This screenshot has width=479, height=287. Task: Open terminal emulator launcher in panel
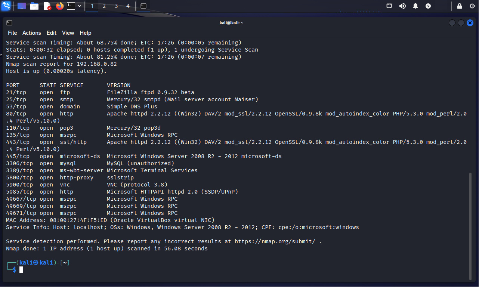tap(71, 6)
